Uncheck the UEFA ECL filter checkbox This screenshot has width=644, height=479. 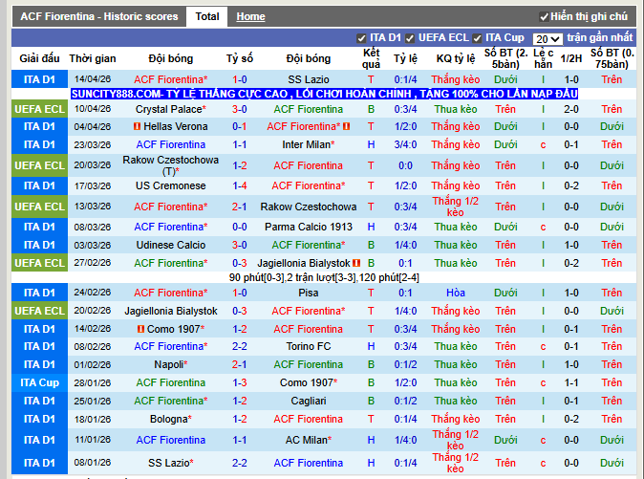pos(410,38)
